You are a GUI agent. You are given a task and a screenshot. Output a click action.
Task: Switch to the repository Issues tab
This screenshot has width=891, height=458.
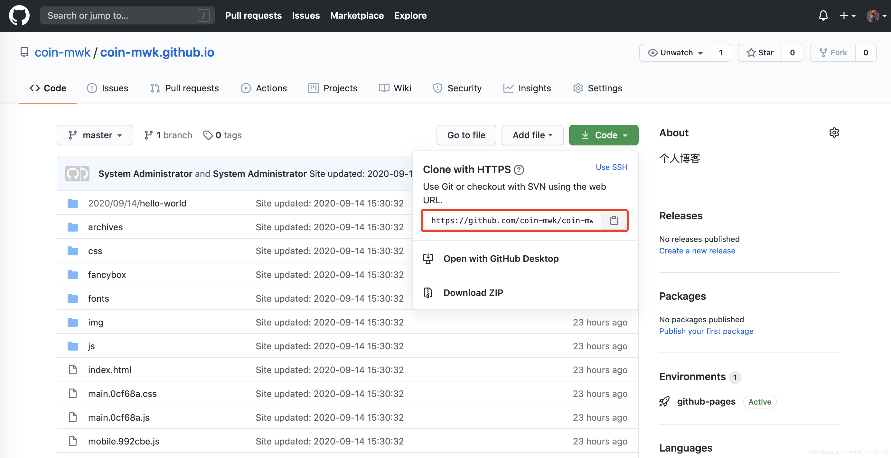tap(108, 88)
